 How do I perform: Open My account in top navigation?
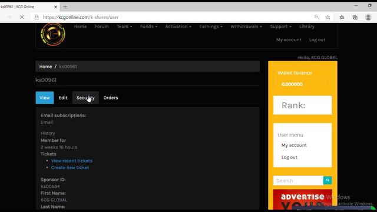(x=289, y=39)
